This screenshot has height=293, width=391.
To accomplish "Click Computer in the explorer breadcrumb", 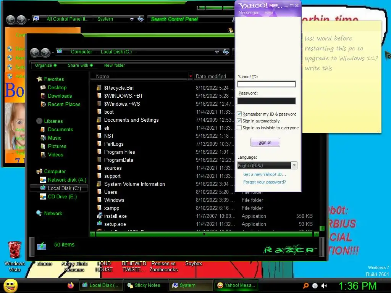I will click(x=81, y=52).
